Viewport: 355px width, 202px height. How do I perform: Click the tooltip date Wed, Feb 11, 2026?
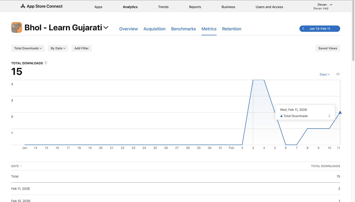coord(293,110)
